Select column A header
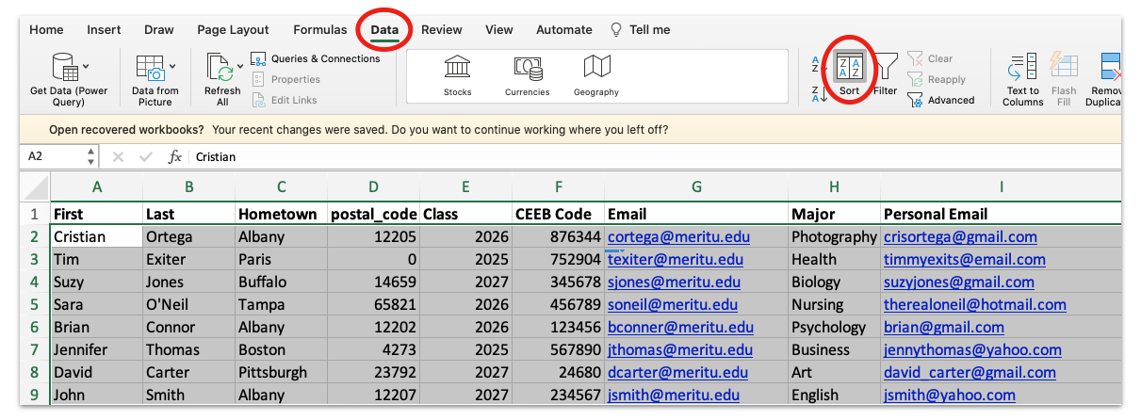Screen dimensions: 1141x420 96,187
